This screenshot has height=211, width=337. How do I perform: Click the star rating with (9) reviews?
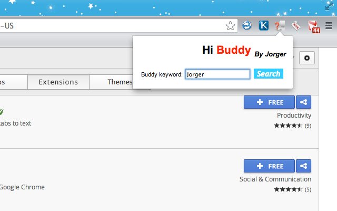(293, 126)
